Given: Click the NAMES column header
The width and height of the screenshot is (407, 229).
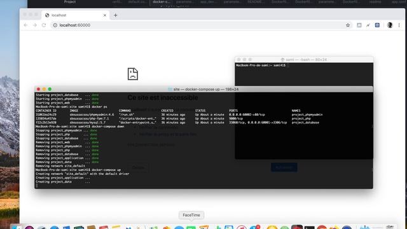Looking at the screenshot, I should pos(296,111).
